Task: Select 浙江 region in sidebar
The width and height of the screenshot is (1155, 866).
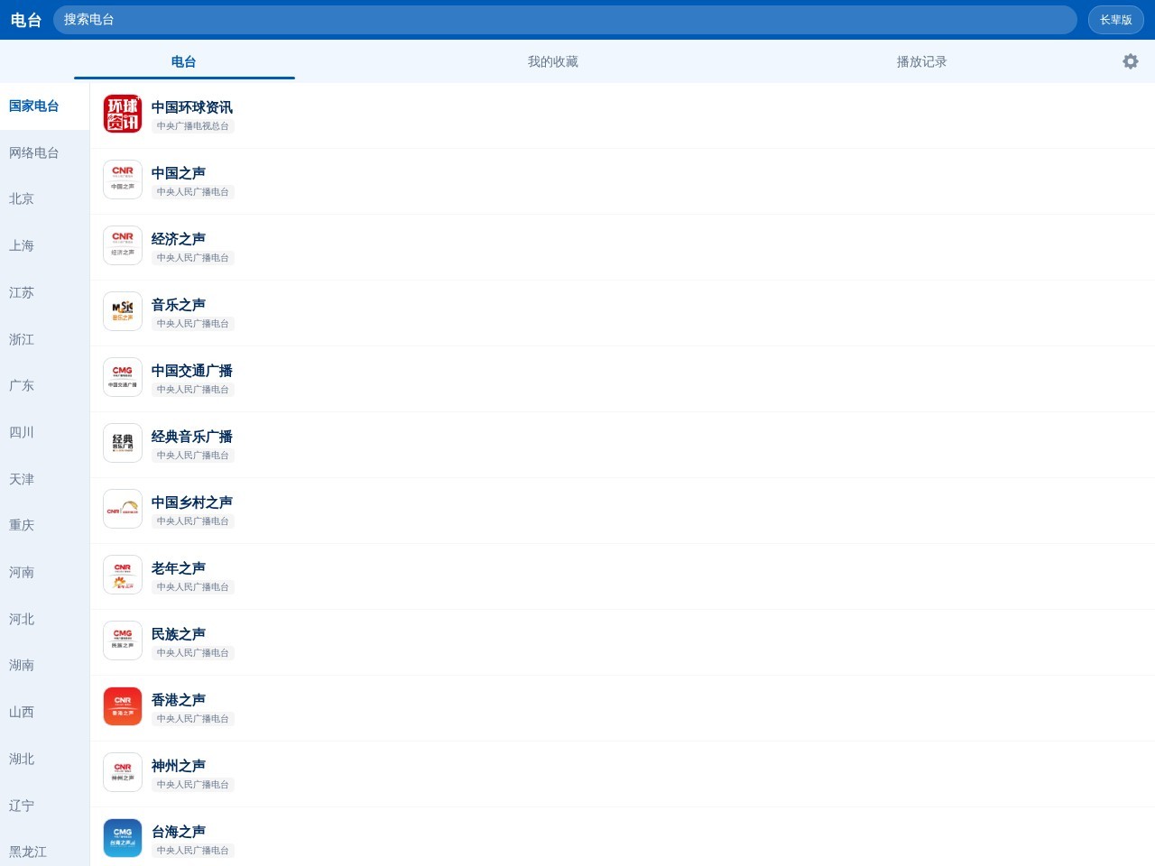Action: (x=45, y=339)
